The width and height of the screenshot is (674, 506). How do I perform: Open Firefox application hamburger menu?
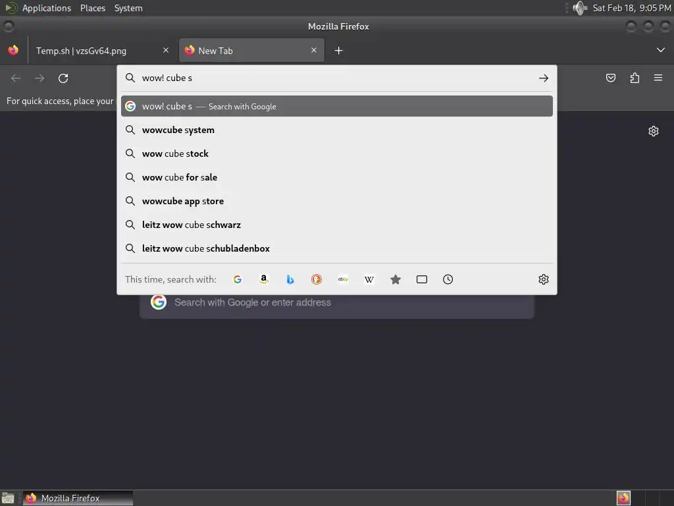click(658, 78)
